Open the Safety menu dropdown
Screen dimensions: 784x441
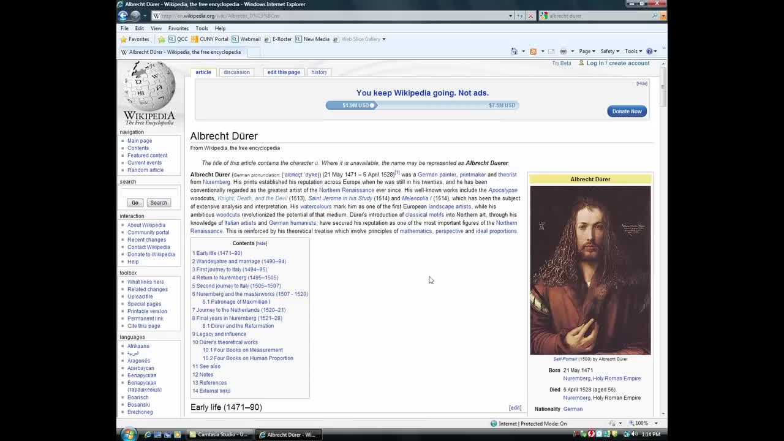pos(609,51)
